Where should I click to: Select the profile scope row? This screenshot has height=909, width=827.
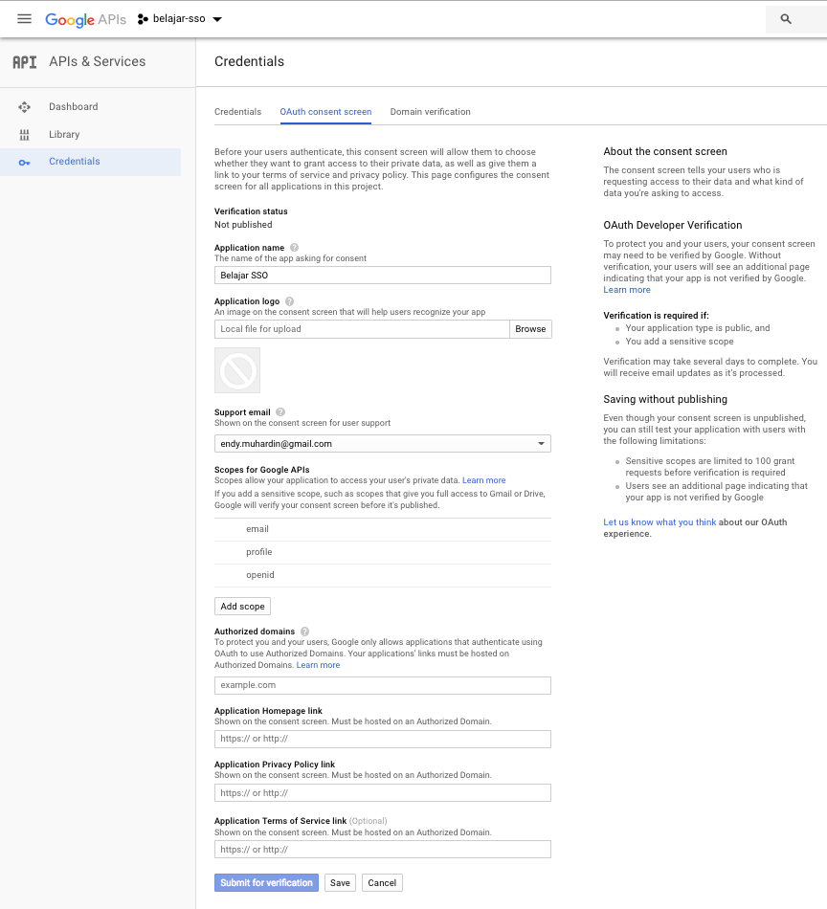[x=383, y=552]
